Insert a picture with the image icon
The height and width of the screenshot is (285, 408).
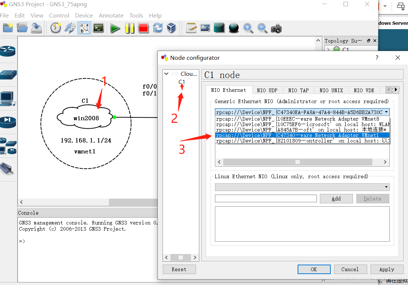click(205, 28)
